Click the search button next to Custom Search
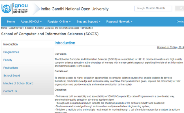Viewport: 184px width, 113px height. [x=180, y=8]
